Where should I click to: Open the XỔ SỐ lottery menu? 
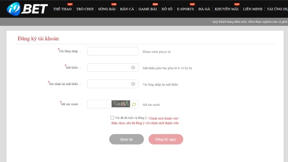[167, 9]
